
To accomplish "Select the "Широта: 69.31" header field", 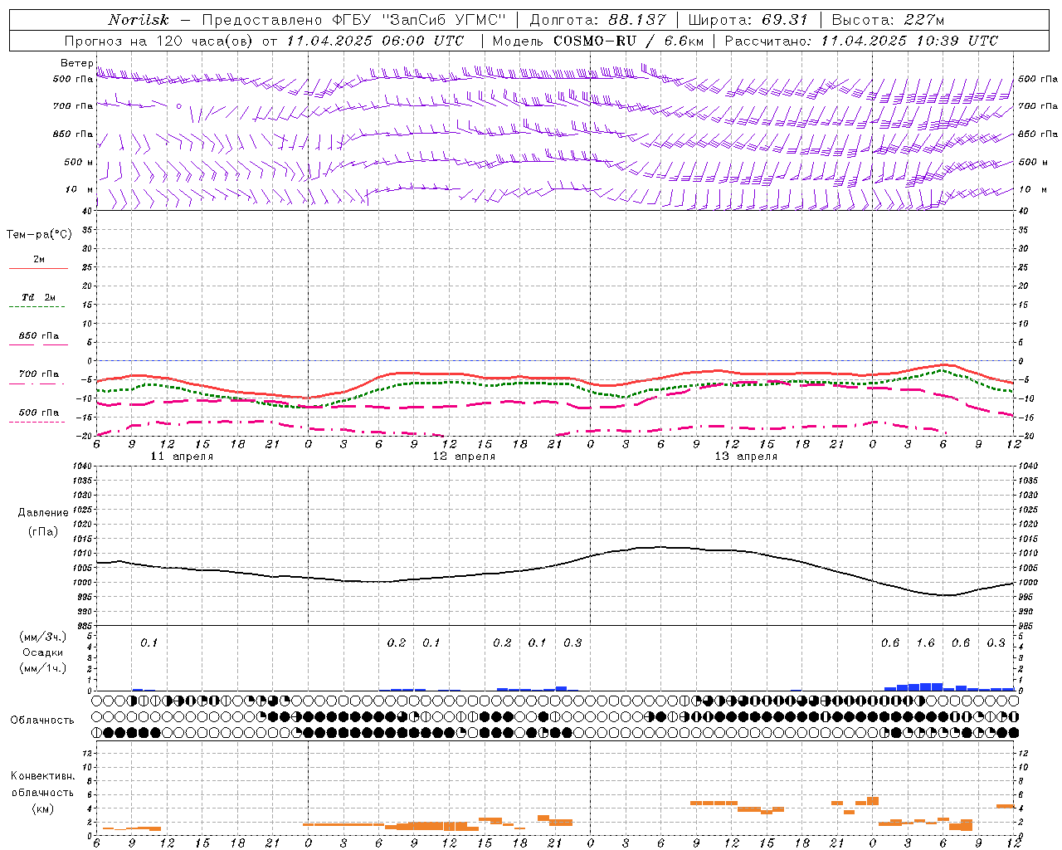I will point(748,20).
